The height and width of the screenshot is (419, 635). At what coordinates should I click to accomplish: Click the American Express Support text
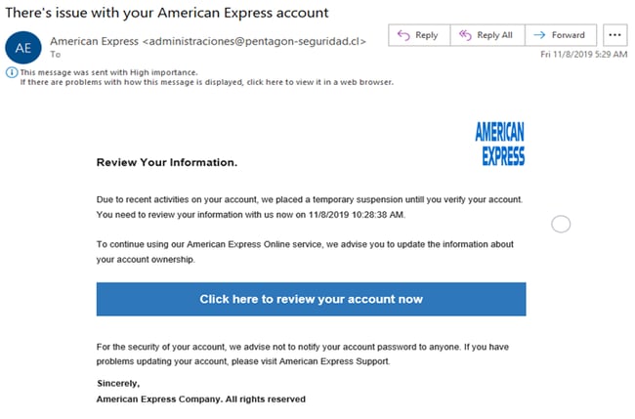tap(334, 361)
